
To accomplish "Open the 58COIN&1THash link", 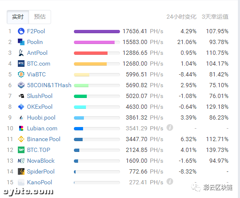I will pos(49,85).
